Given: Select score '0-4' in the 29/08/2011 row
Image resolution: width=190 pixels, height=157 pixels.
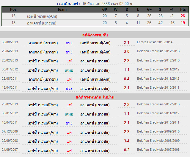Looking at the screenshot, I should pos(126,79).
